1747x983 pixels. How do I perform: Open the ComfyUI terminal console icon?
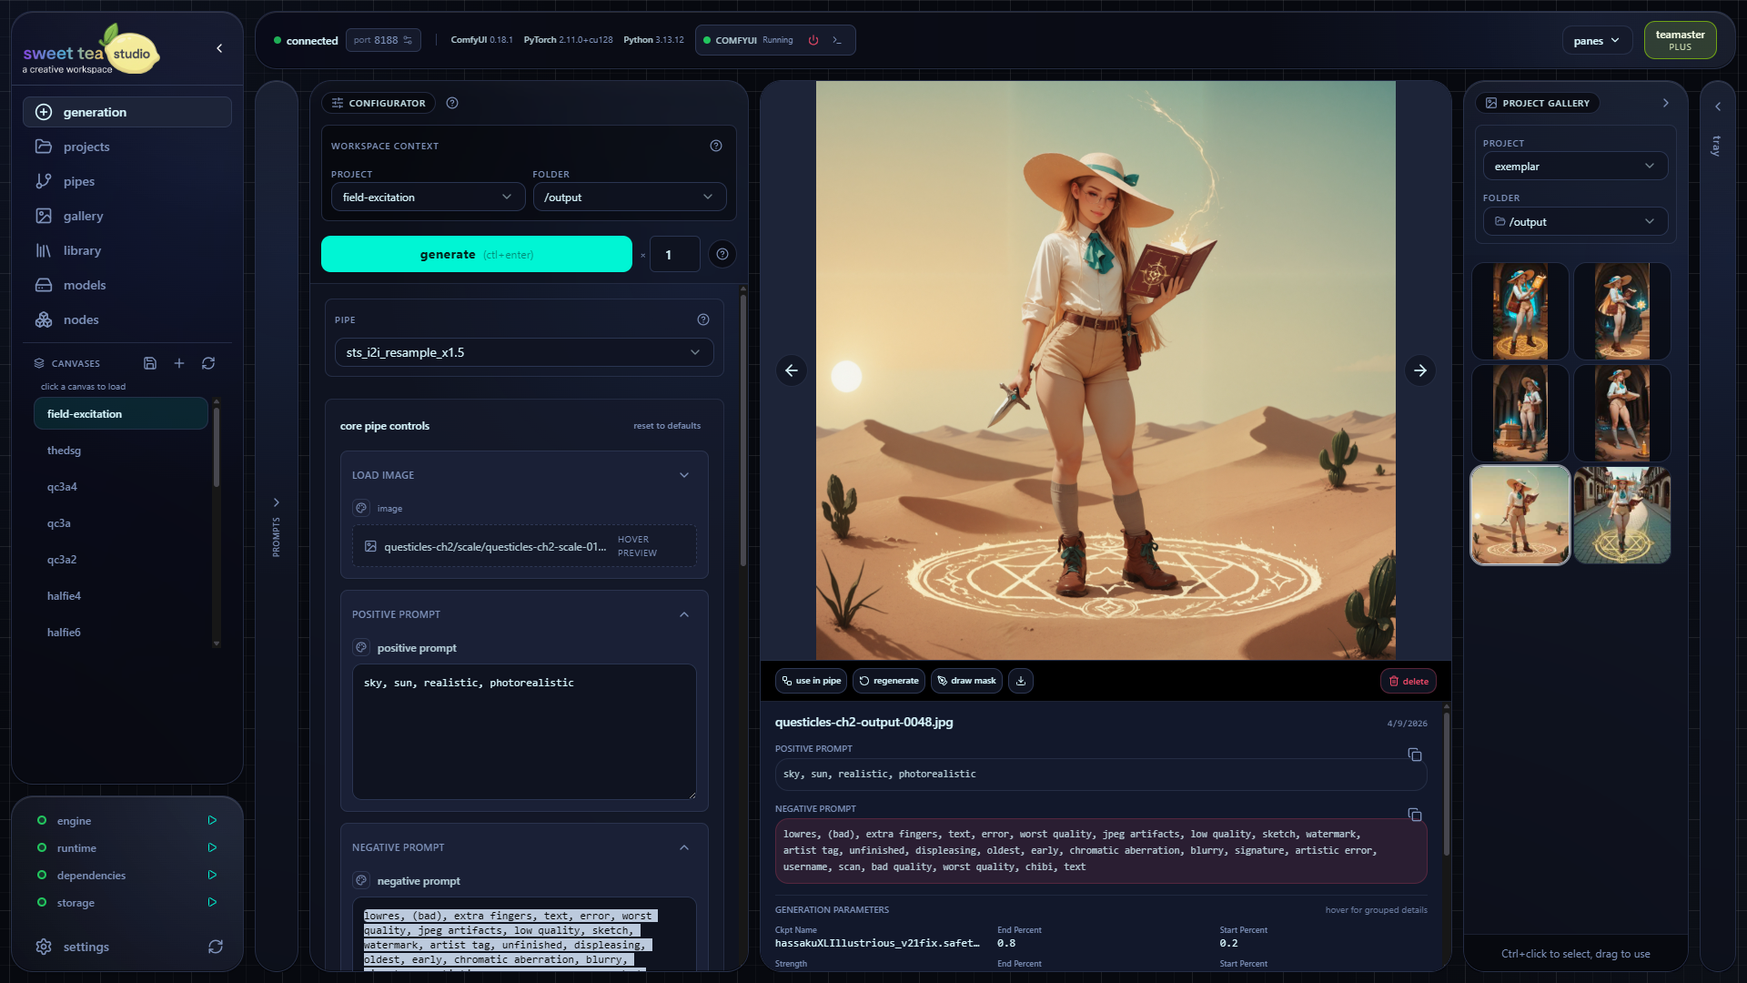837,41
